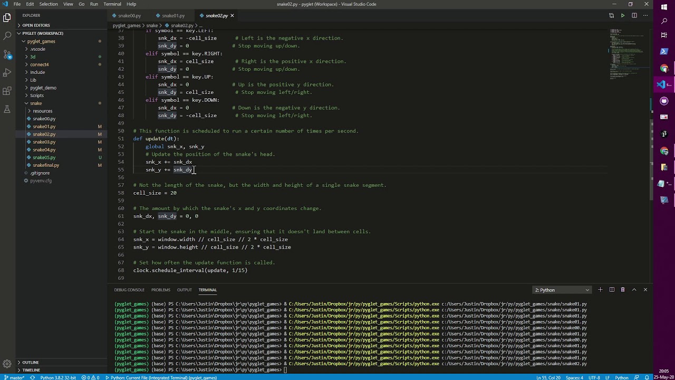Open the Manage gear icon
Viewport: 675px width, 380px height.
click(7, 364)
